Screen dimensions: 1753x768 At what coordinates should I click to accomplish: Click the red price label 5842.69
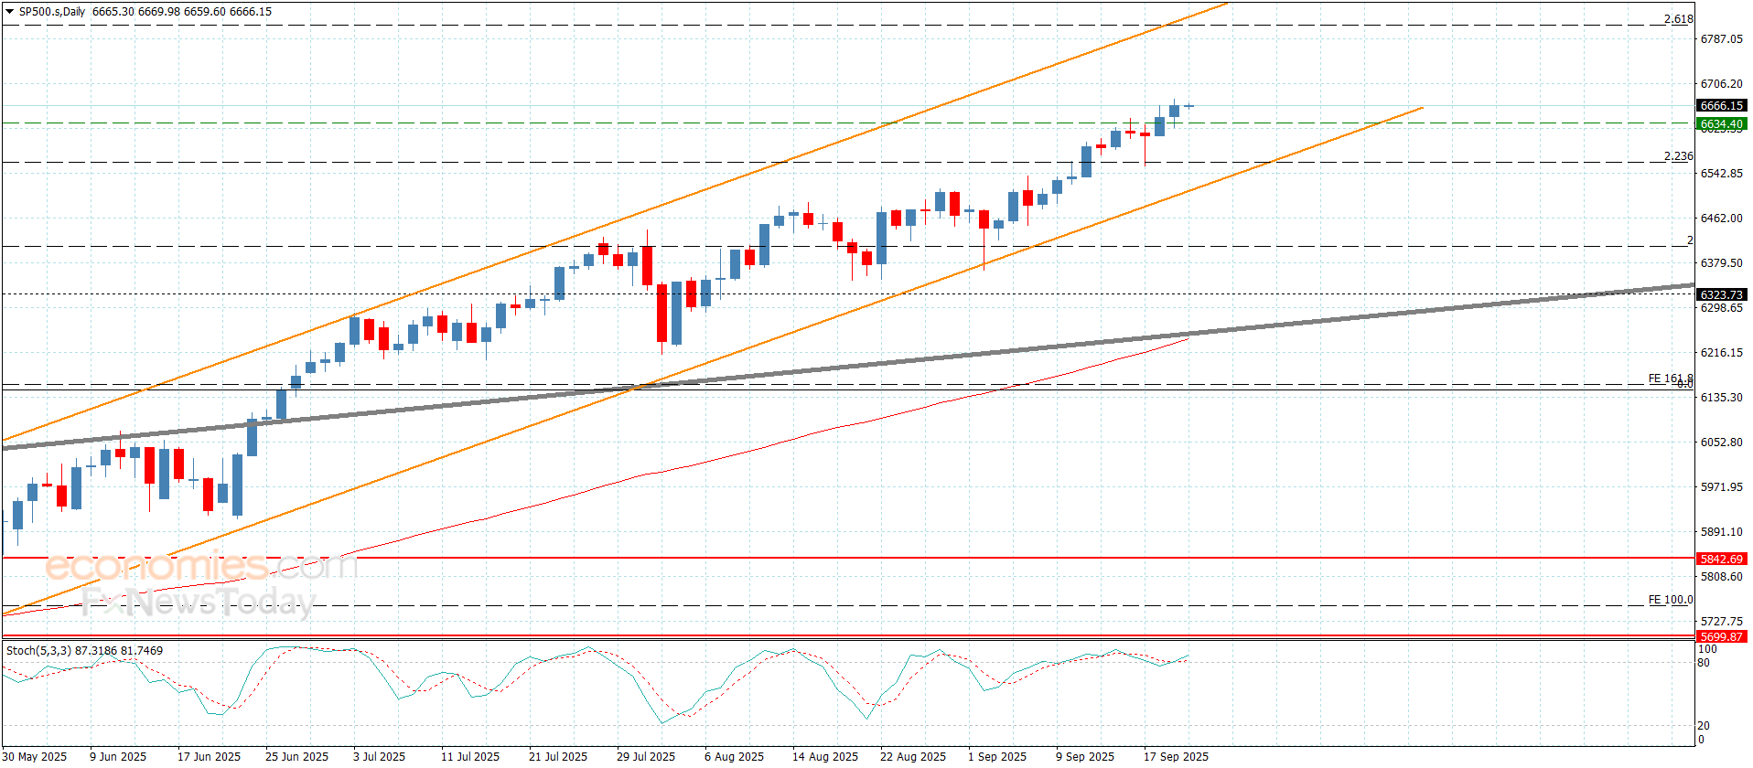tap(1721, 559)
